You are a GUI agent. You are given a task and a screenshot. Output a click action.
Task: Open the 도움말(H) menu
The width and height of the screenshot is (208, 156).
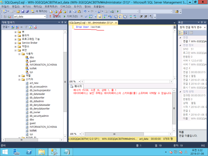pos(99,6)
